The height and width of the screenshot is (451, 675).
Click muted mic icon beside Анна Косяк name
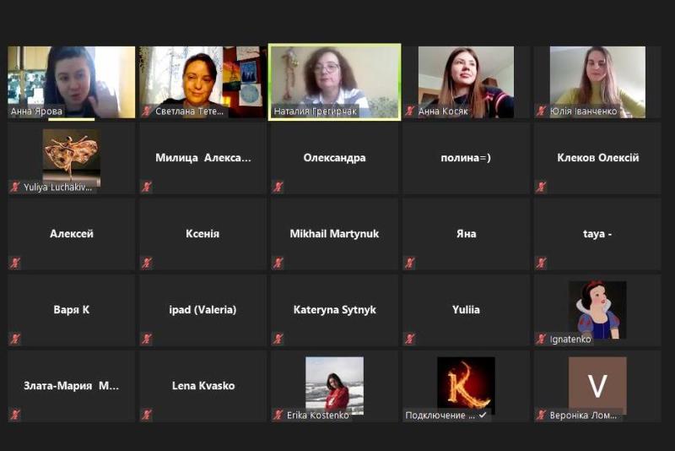coord(409,111)
